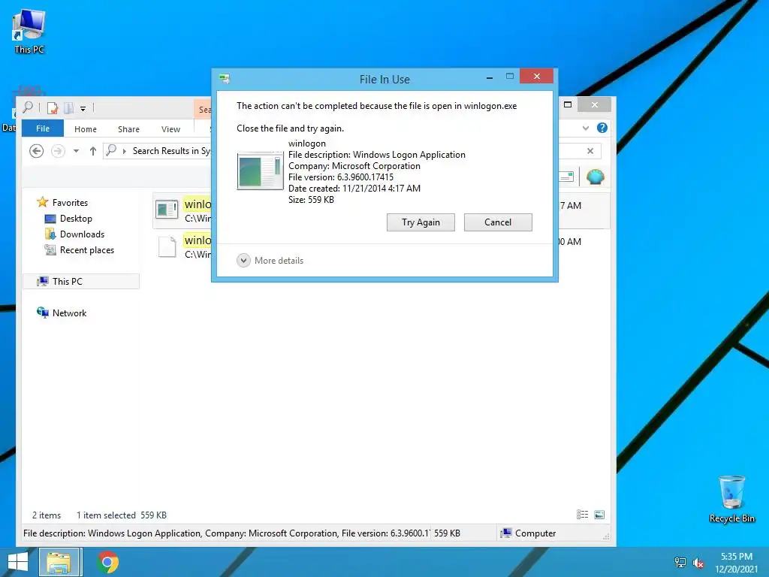Open Recent places under Favorites

(80, 249)
